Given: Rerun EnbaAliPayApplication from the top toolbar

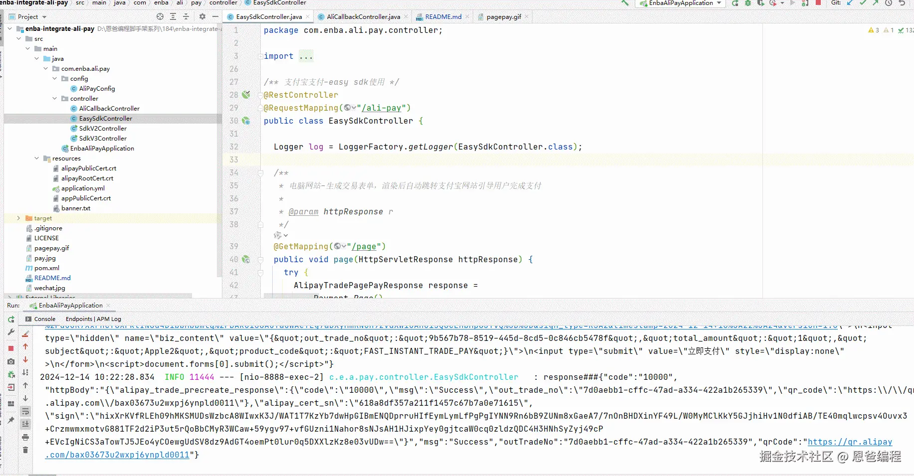Looking at the screenshot, I should click(735, 3).
